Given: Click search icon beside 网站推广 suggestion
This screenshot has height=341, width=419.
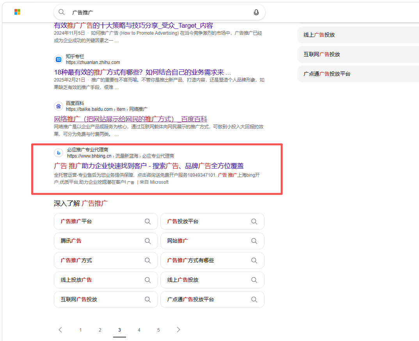Looking at the screenshot, I should click(x=254, y=241).
